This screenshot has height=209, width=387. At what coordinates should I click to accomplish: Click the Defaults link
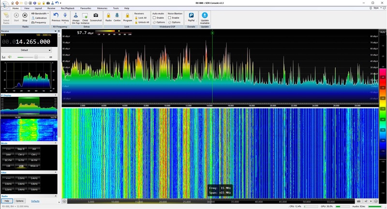tap(35, 201)
